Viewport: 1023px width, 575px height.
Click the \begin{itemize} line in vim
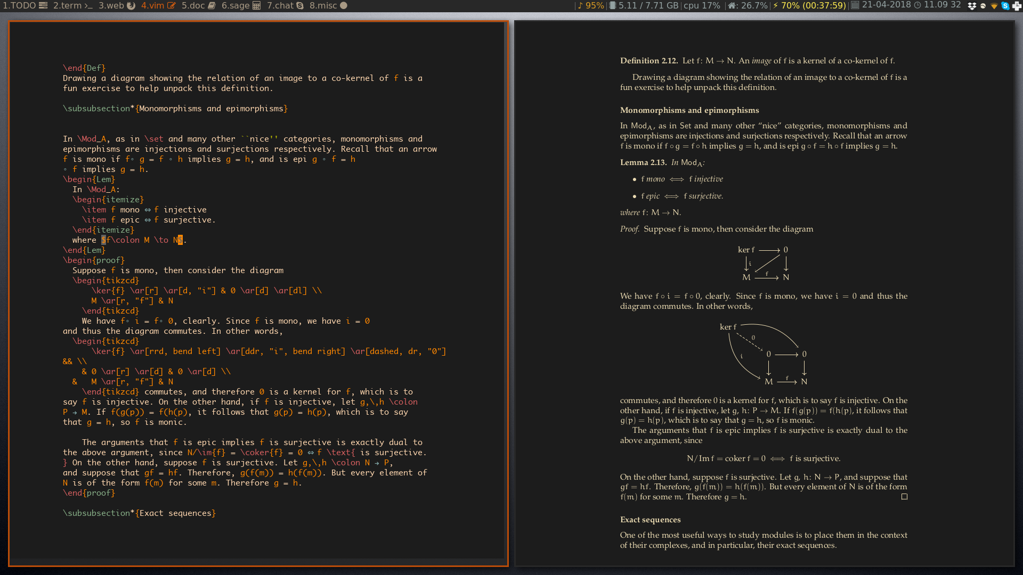(x=108, y=200)
